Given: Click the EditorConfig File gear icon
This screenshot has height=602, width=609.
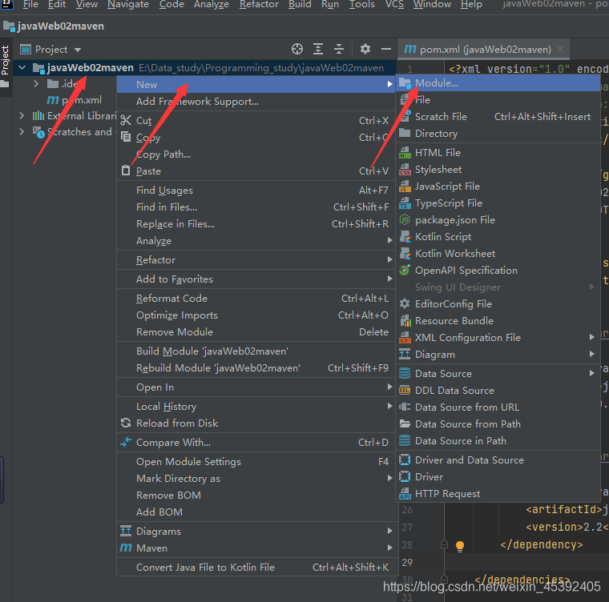Looking at the screenshot, I should click(x=405, y=303).
